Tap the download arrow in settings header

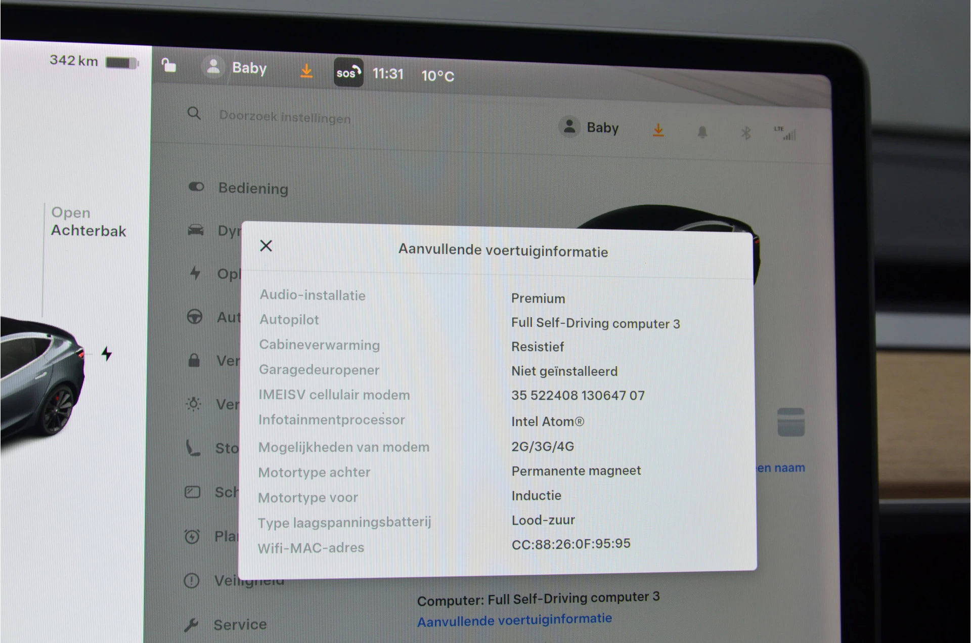(x=658, y=131)
